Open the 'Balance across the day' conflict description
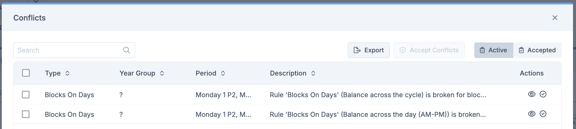 378,114
